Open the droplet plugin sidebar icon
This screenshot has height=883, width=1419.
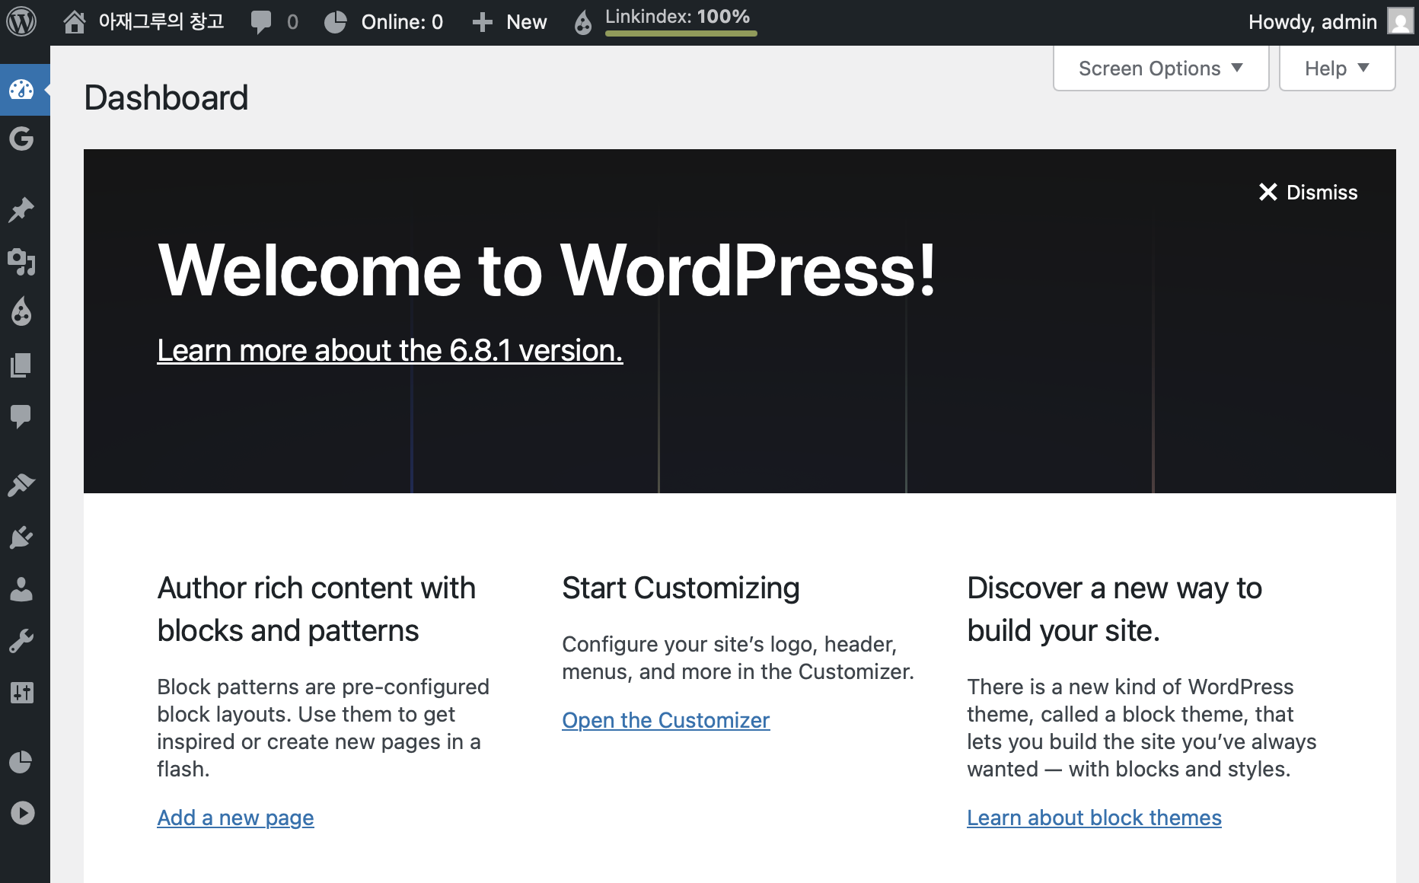click(x=21, y=311)
